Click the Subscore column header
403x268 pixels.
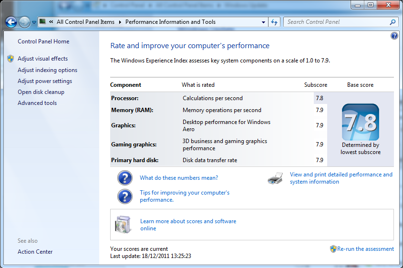(x=316, y=85)
